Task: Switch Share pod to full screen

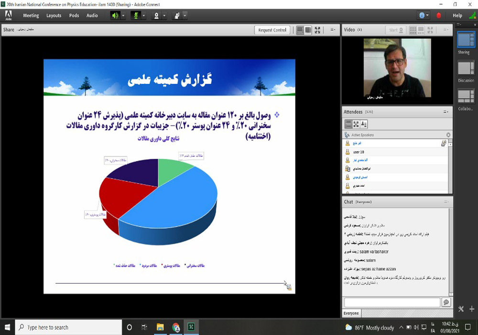Action: pos(317,30)
